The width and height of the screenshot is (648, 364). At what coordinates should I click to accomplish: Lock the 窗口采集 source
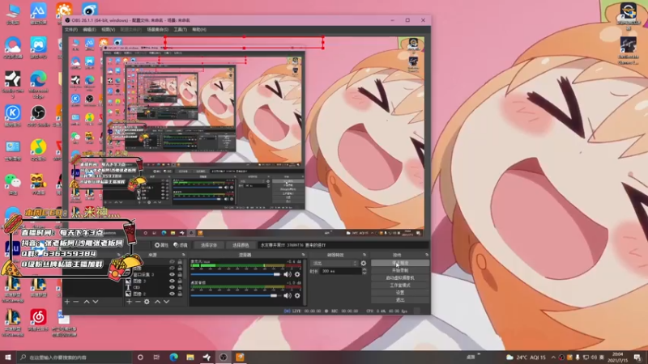point(180,274)
